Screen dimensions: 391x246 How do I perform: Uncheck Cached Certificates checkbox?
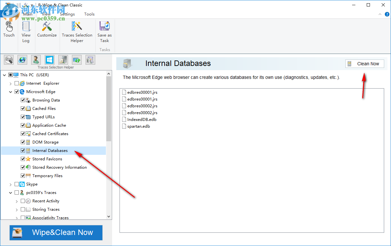[23, 134]
